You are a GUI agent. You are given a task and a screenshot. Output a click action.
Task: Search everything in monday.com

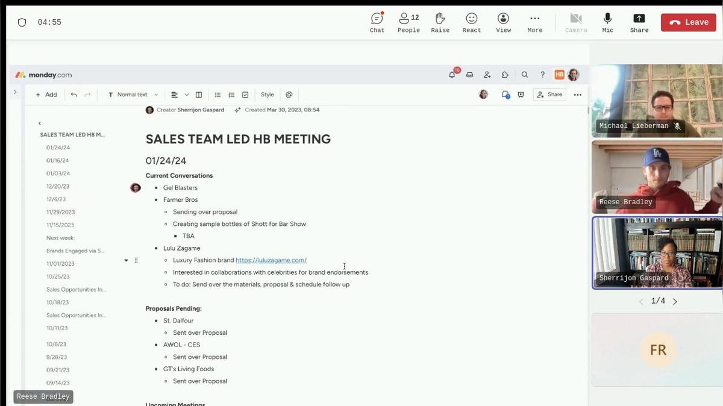click(525, 75)
